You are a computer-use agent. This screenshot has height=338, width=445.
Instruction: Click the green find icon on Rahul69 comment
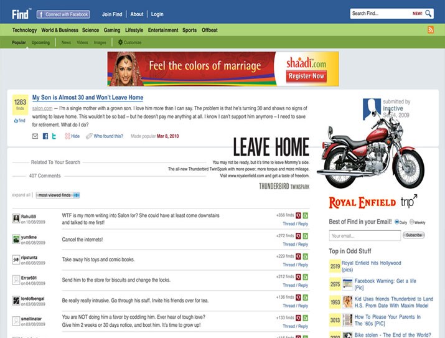pos(306,215)
